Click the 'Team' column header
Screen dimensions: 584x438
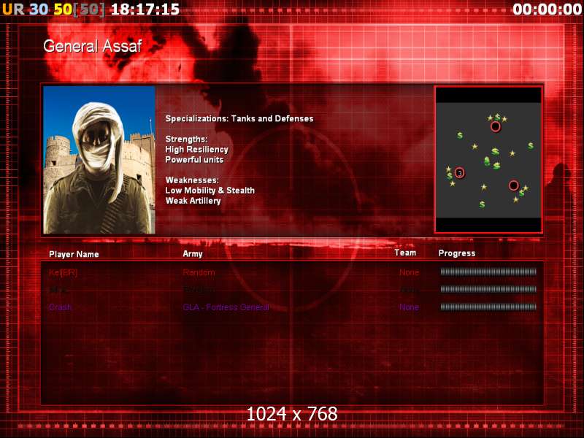click(405, 253)
